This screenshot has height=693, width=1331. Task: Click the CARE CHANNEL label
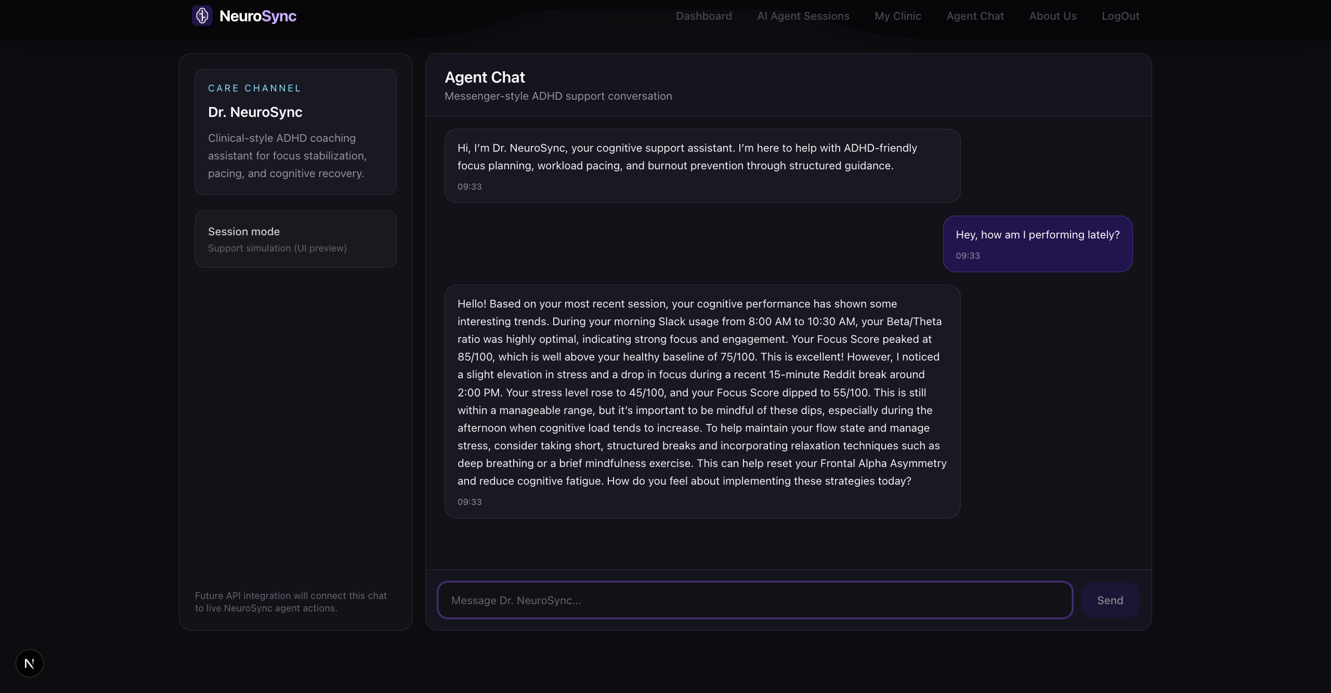(254, 88)
